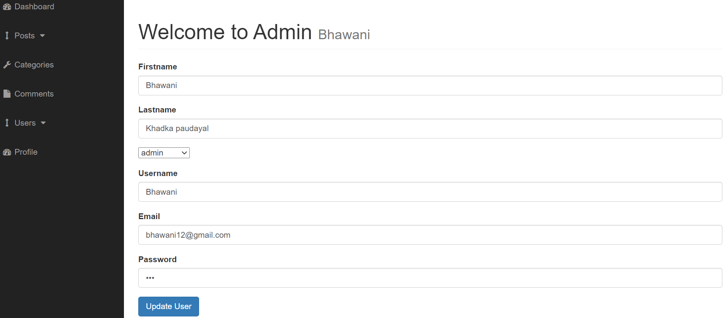Expand the Users submenu caret
The image size is (727, 318).
click(43, 123)
